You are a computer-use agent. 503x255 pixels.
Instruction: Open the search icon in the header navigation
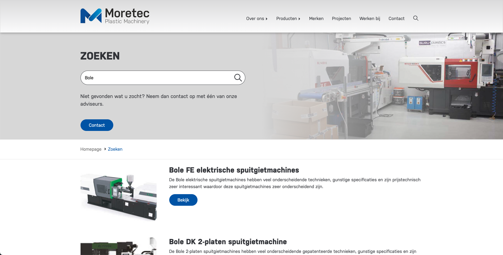coord(416,18)
